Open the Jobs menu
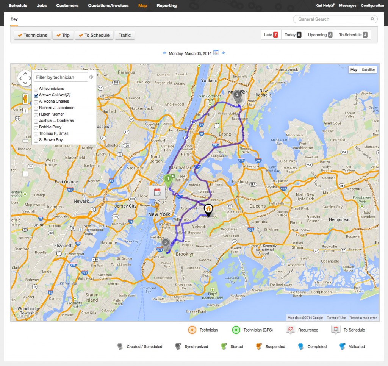 coord(42,5)
